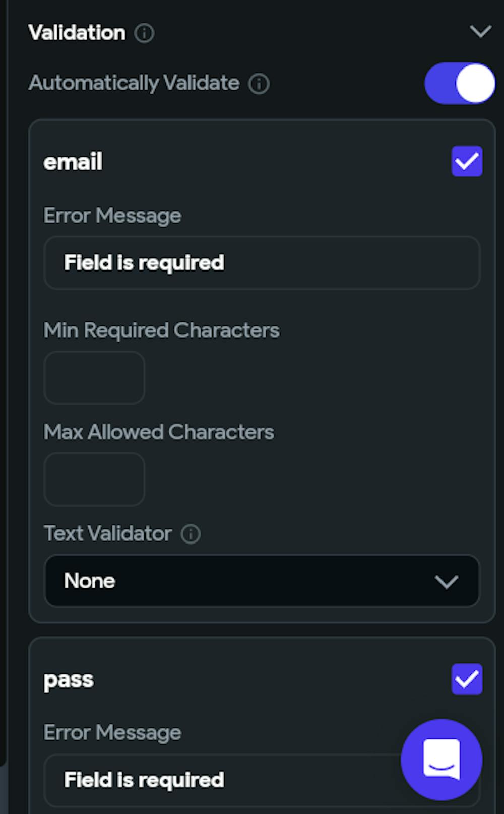
Task: Uncheck the pass validation checkbox
Action: 467,679
